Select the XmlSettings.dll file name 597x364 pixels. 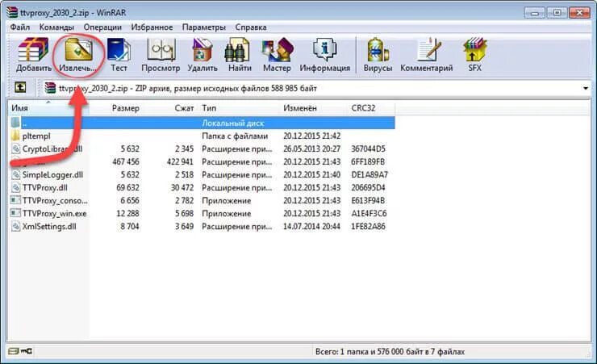pos(49,226)
